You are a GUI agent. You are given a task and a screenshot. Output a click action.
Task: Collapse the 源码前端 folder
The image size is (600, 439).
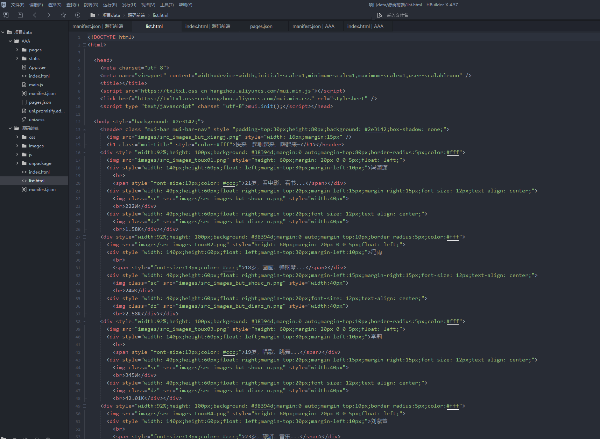10,128
